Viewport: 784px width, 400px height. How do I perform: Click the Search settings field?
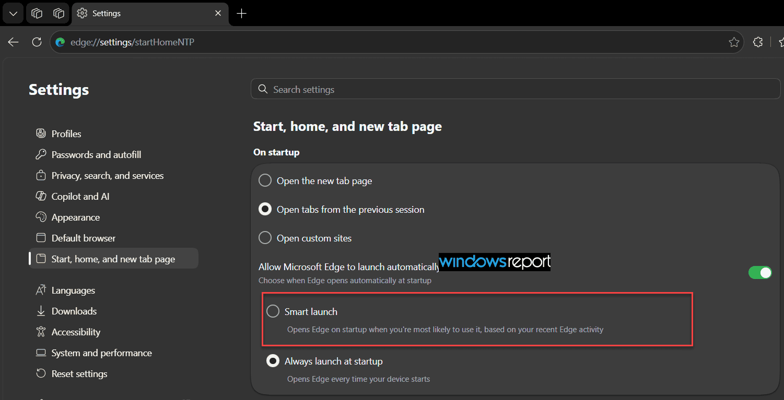click(516, 89)
